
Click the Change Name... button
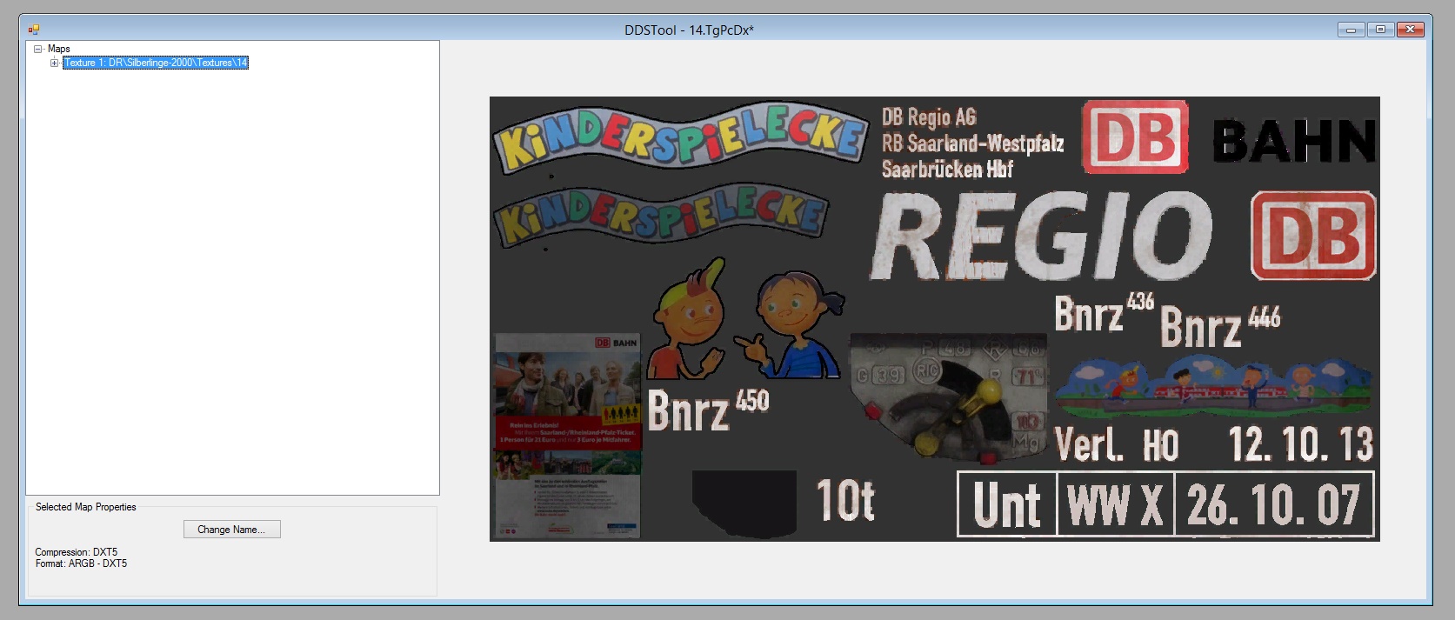[232, 530]
